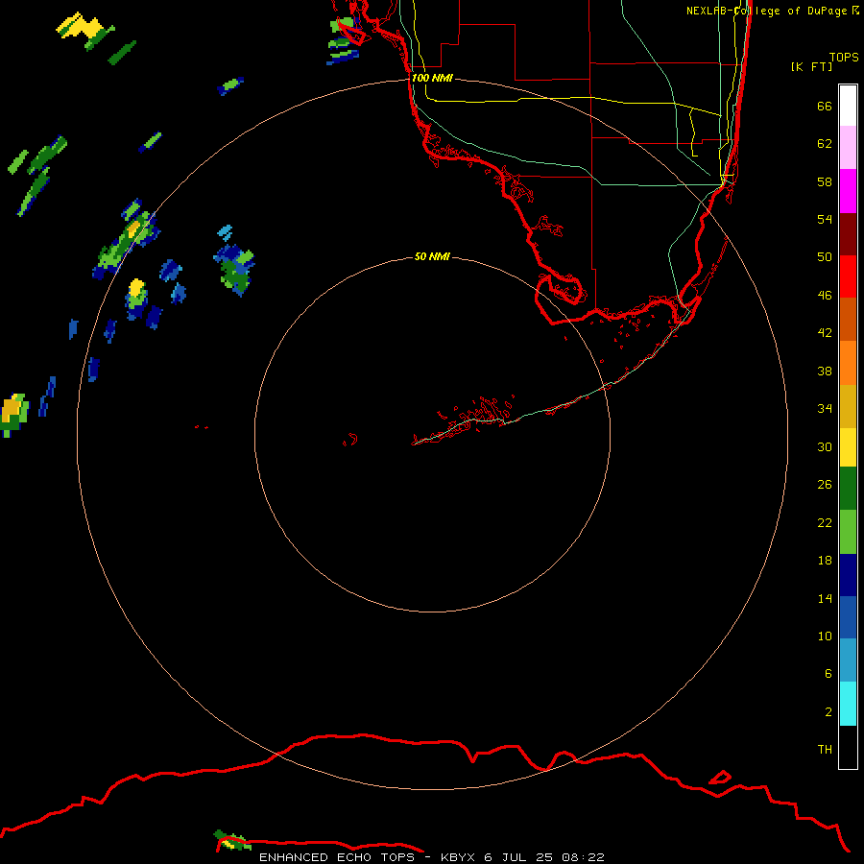Choose the bright yellow legend swatch
This screenshot has height=864, width=864.
click(x=848, y=447)
